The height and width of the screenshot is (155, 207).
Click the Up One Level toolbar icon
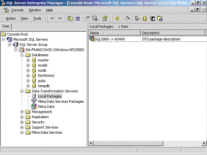(70, 19)
